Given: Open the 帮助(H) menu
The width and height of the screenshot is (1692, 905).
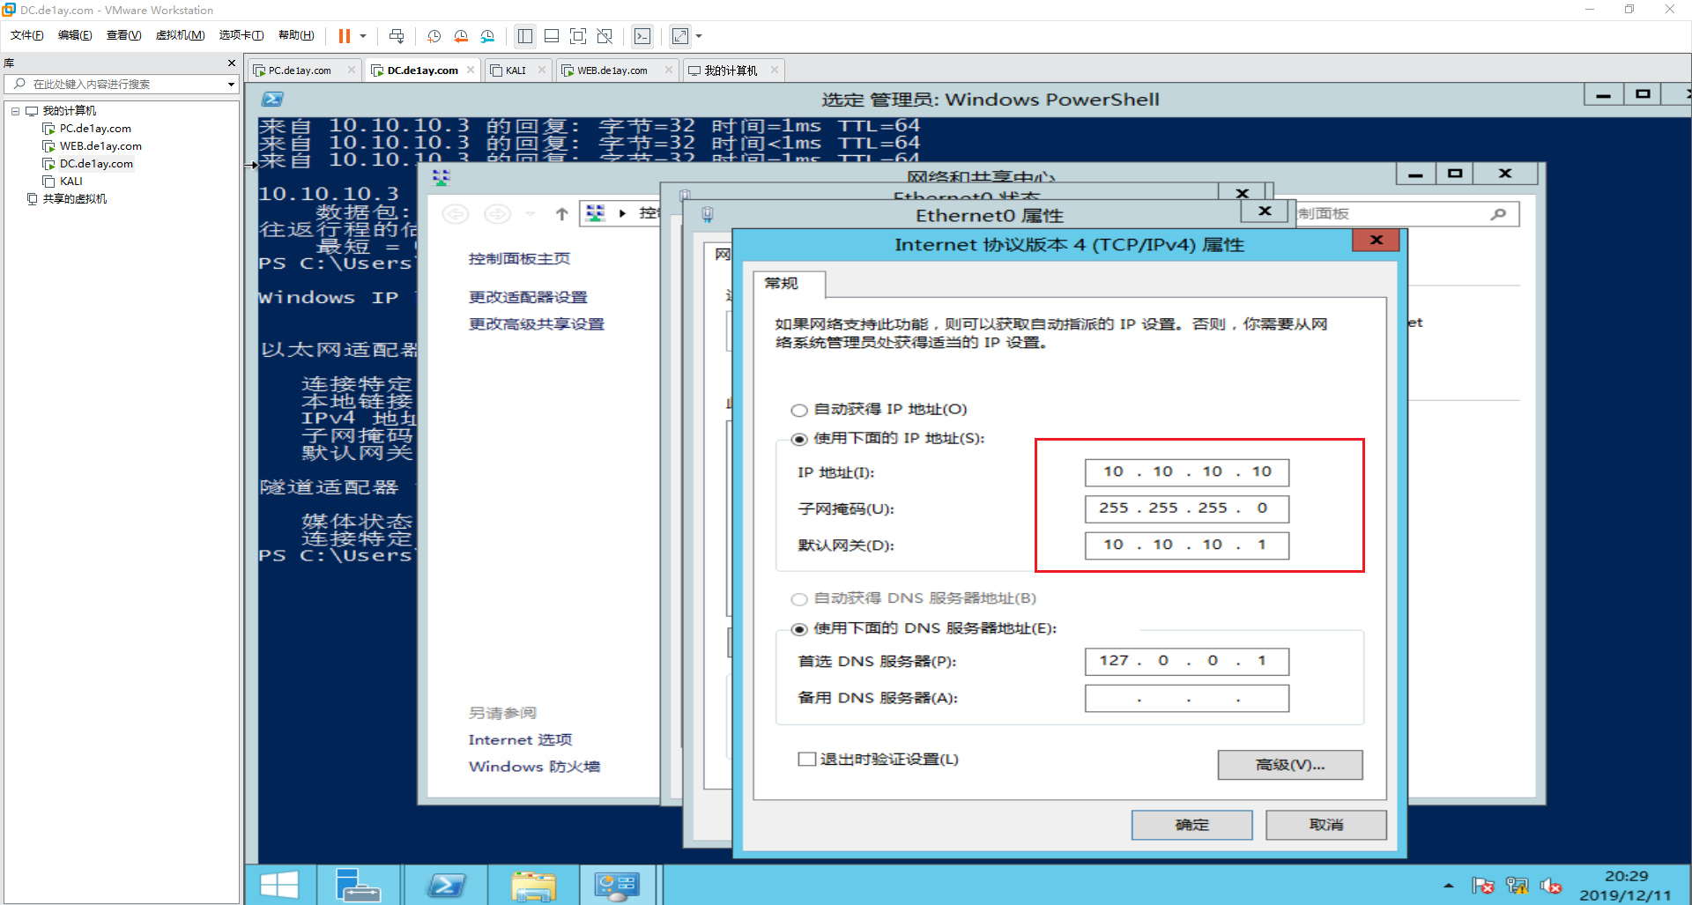Looking at the screenshot, I should (x=296, y=35).
